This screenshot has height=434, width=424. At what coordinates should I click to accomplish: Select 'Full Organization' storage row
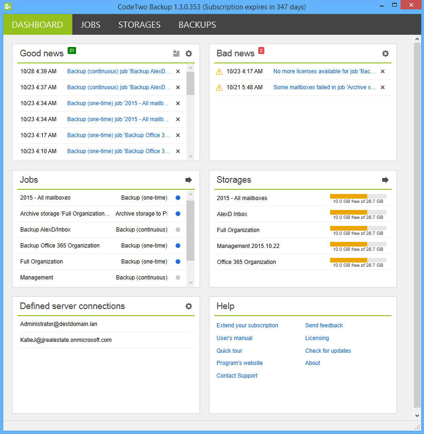(x=302, y=230)
